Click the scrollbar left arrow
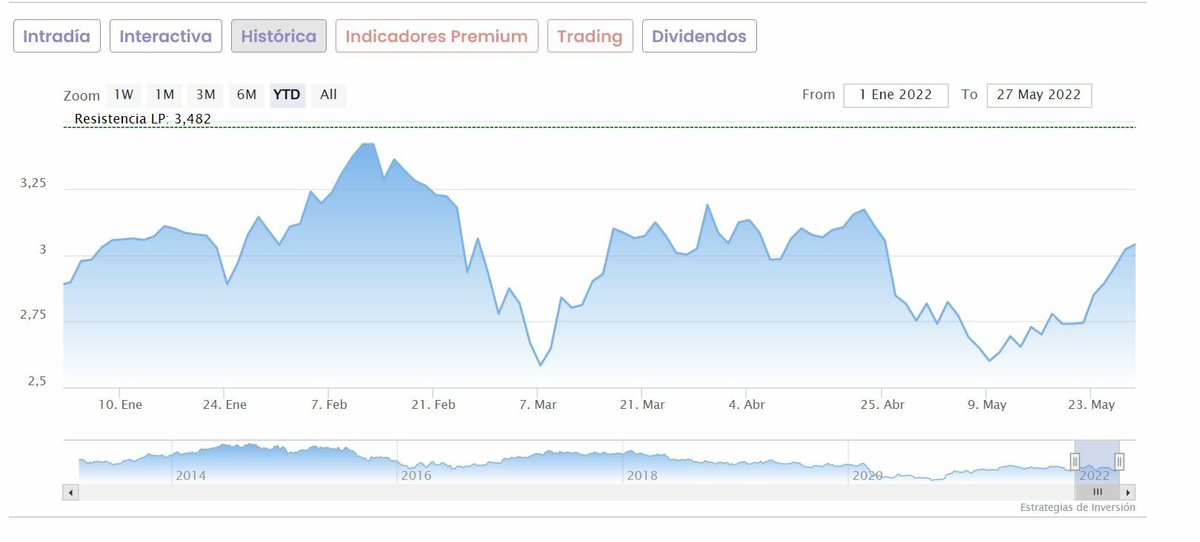 [x=71, y=492]
